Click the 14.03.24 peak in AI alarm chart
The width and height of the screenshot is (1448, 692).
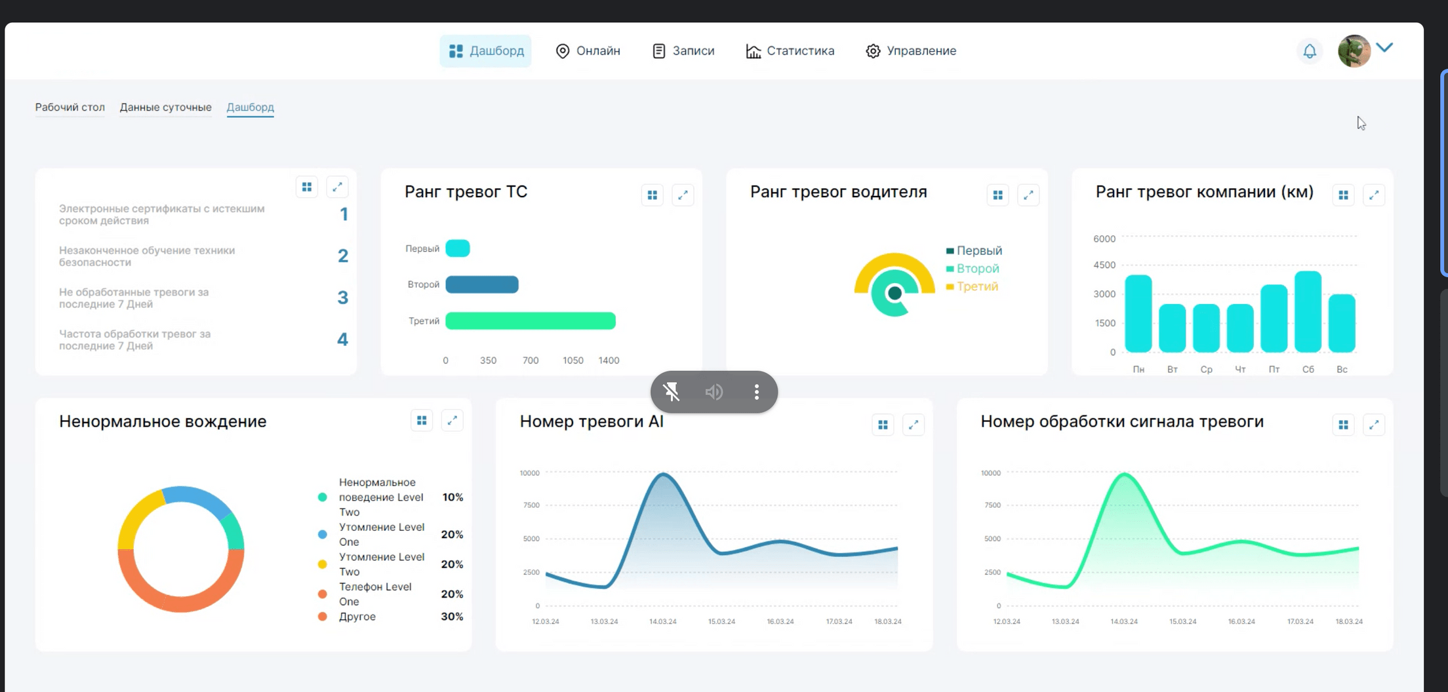[664, 474]
